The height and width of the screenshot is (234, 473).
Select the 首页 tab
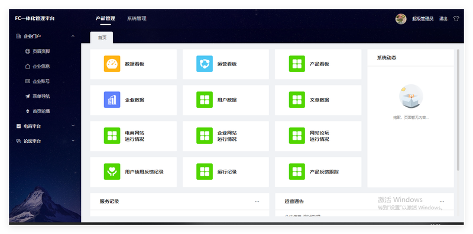pyautogui.click(x=102, y=38)
